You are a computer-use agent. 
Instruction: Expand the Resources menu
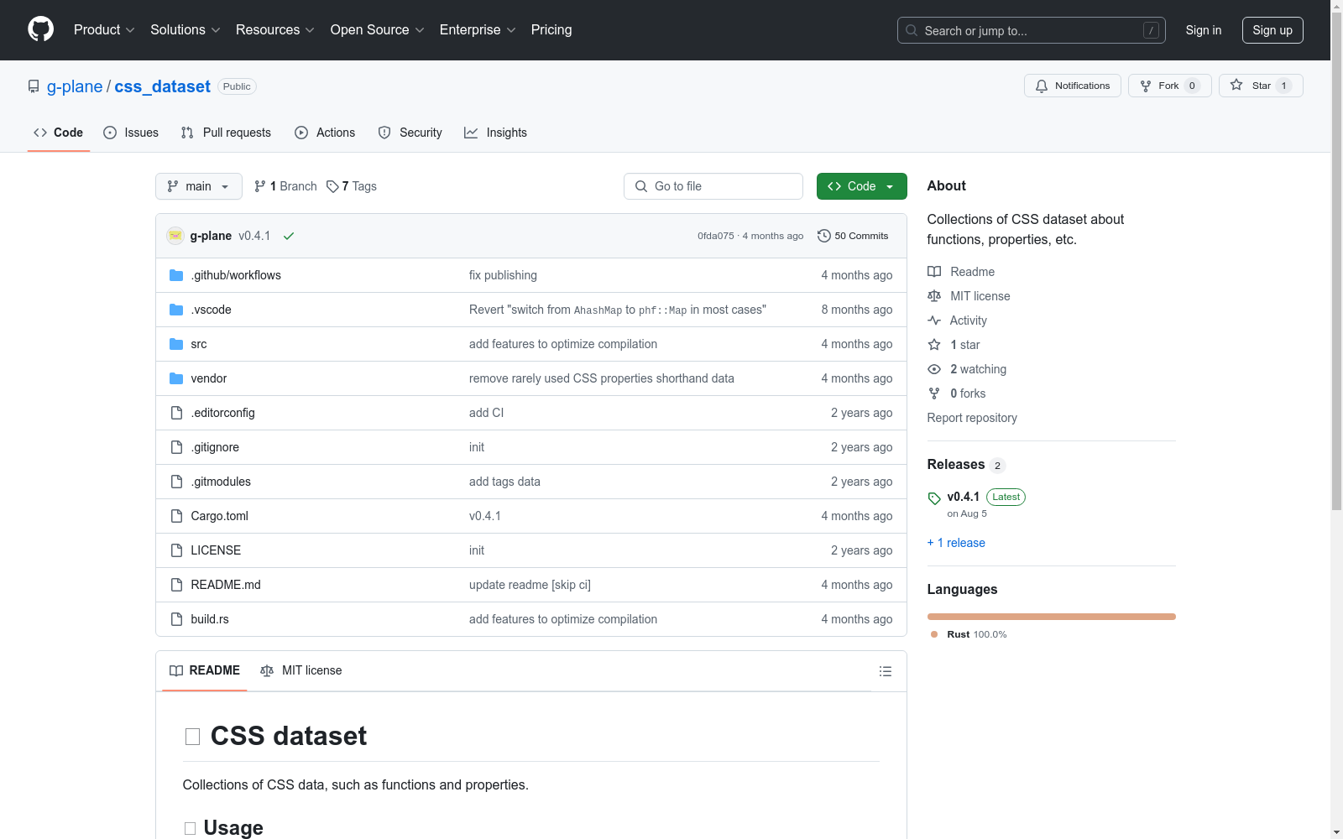coord(275,30)
